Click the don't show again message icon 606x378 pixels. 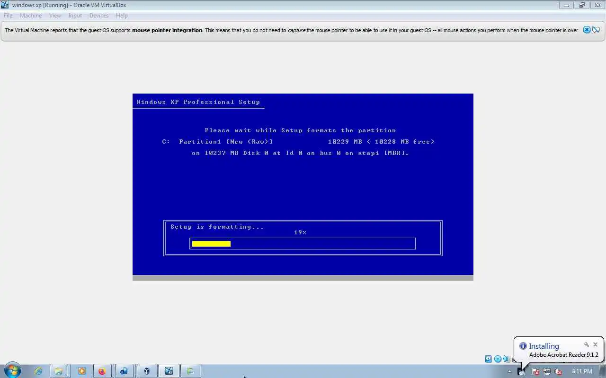[596, 30]
